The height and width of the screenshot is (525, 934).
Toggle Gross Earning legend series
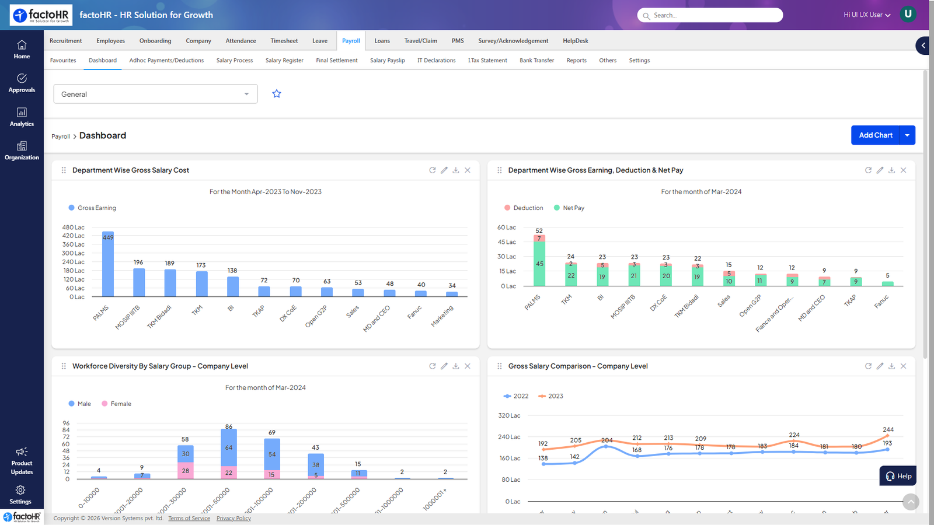coord(92,208)
